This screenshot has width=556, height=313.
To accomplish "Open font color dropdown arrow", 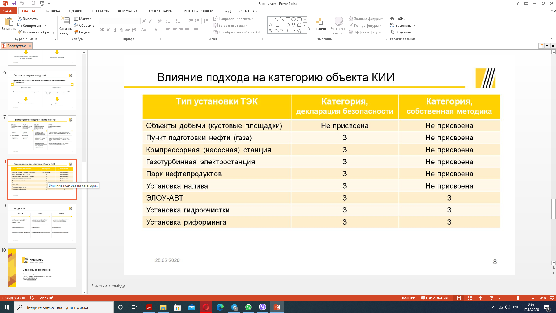I will click(x=160, y=30).
